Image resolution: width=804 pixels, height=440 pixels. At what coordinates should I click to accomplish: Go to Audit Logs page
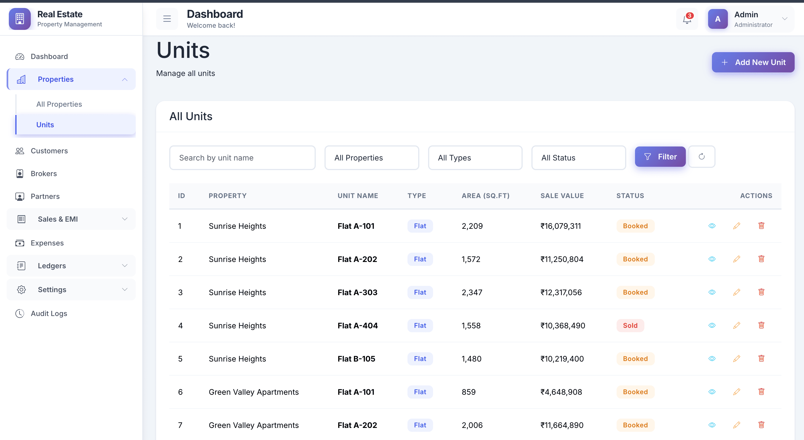click(49, 314)
